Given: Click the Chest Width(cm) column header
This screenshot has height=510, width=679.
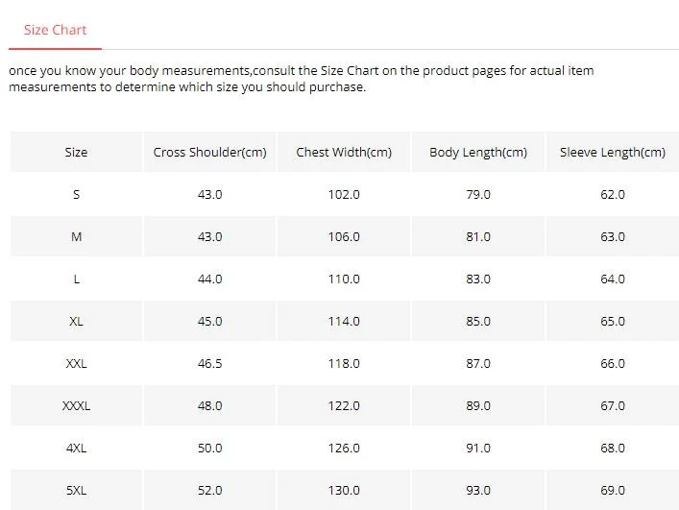Looking at the screenshot, I should [x=344, y=153].
